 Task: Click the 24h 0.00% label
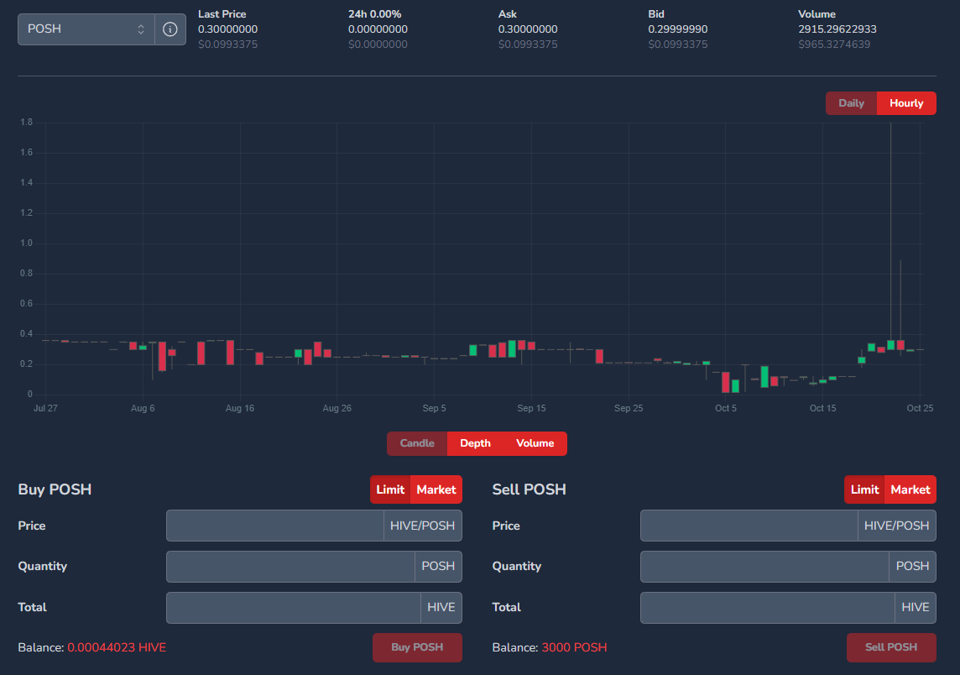375,14
